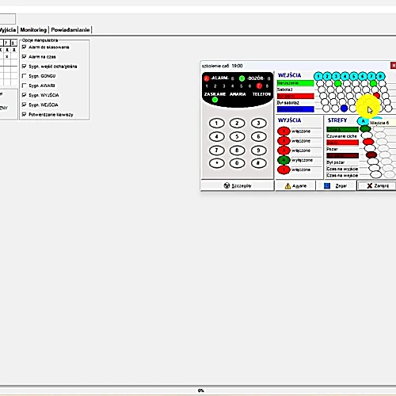Toggle Sygn. WEJŚCIA checkbox
Image resolution: width=396 pixels, height=396 pixels.
[25, 105]
